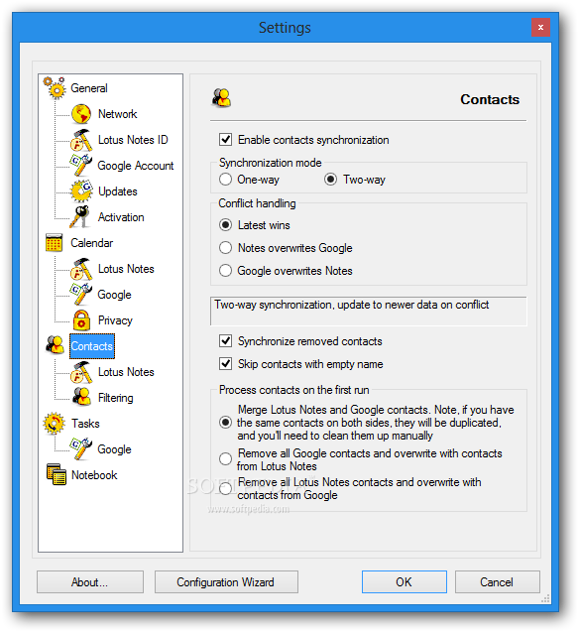
Task: Select One-way synchronization mode
Action: pyautogui.click(x=225, y=179)
